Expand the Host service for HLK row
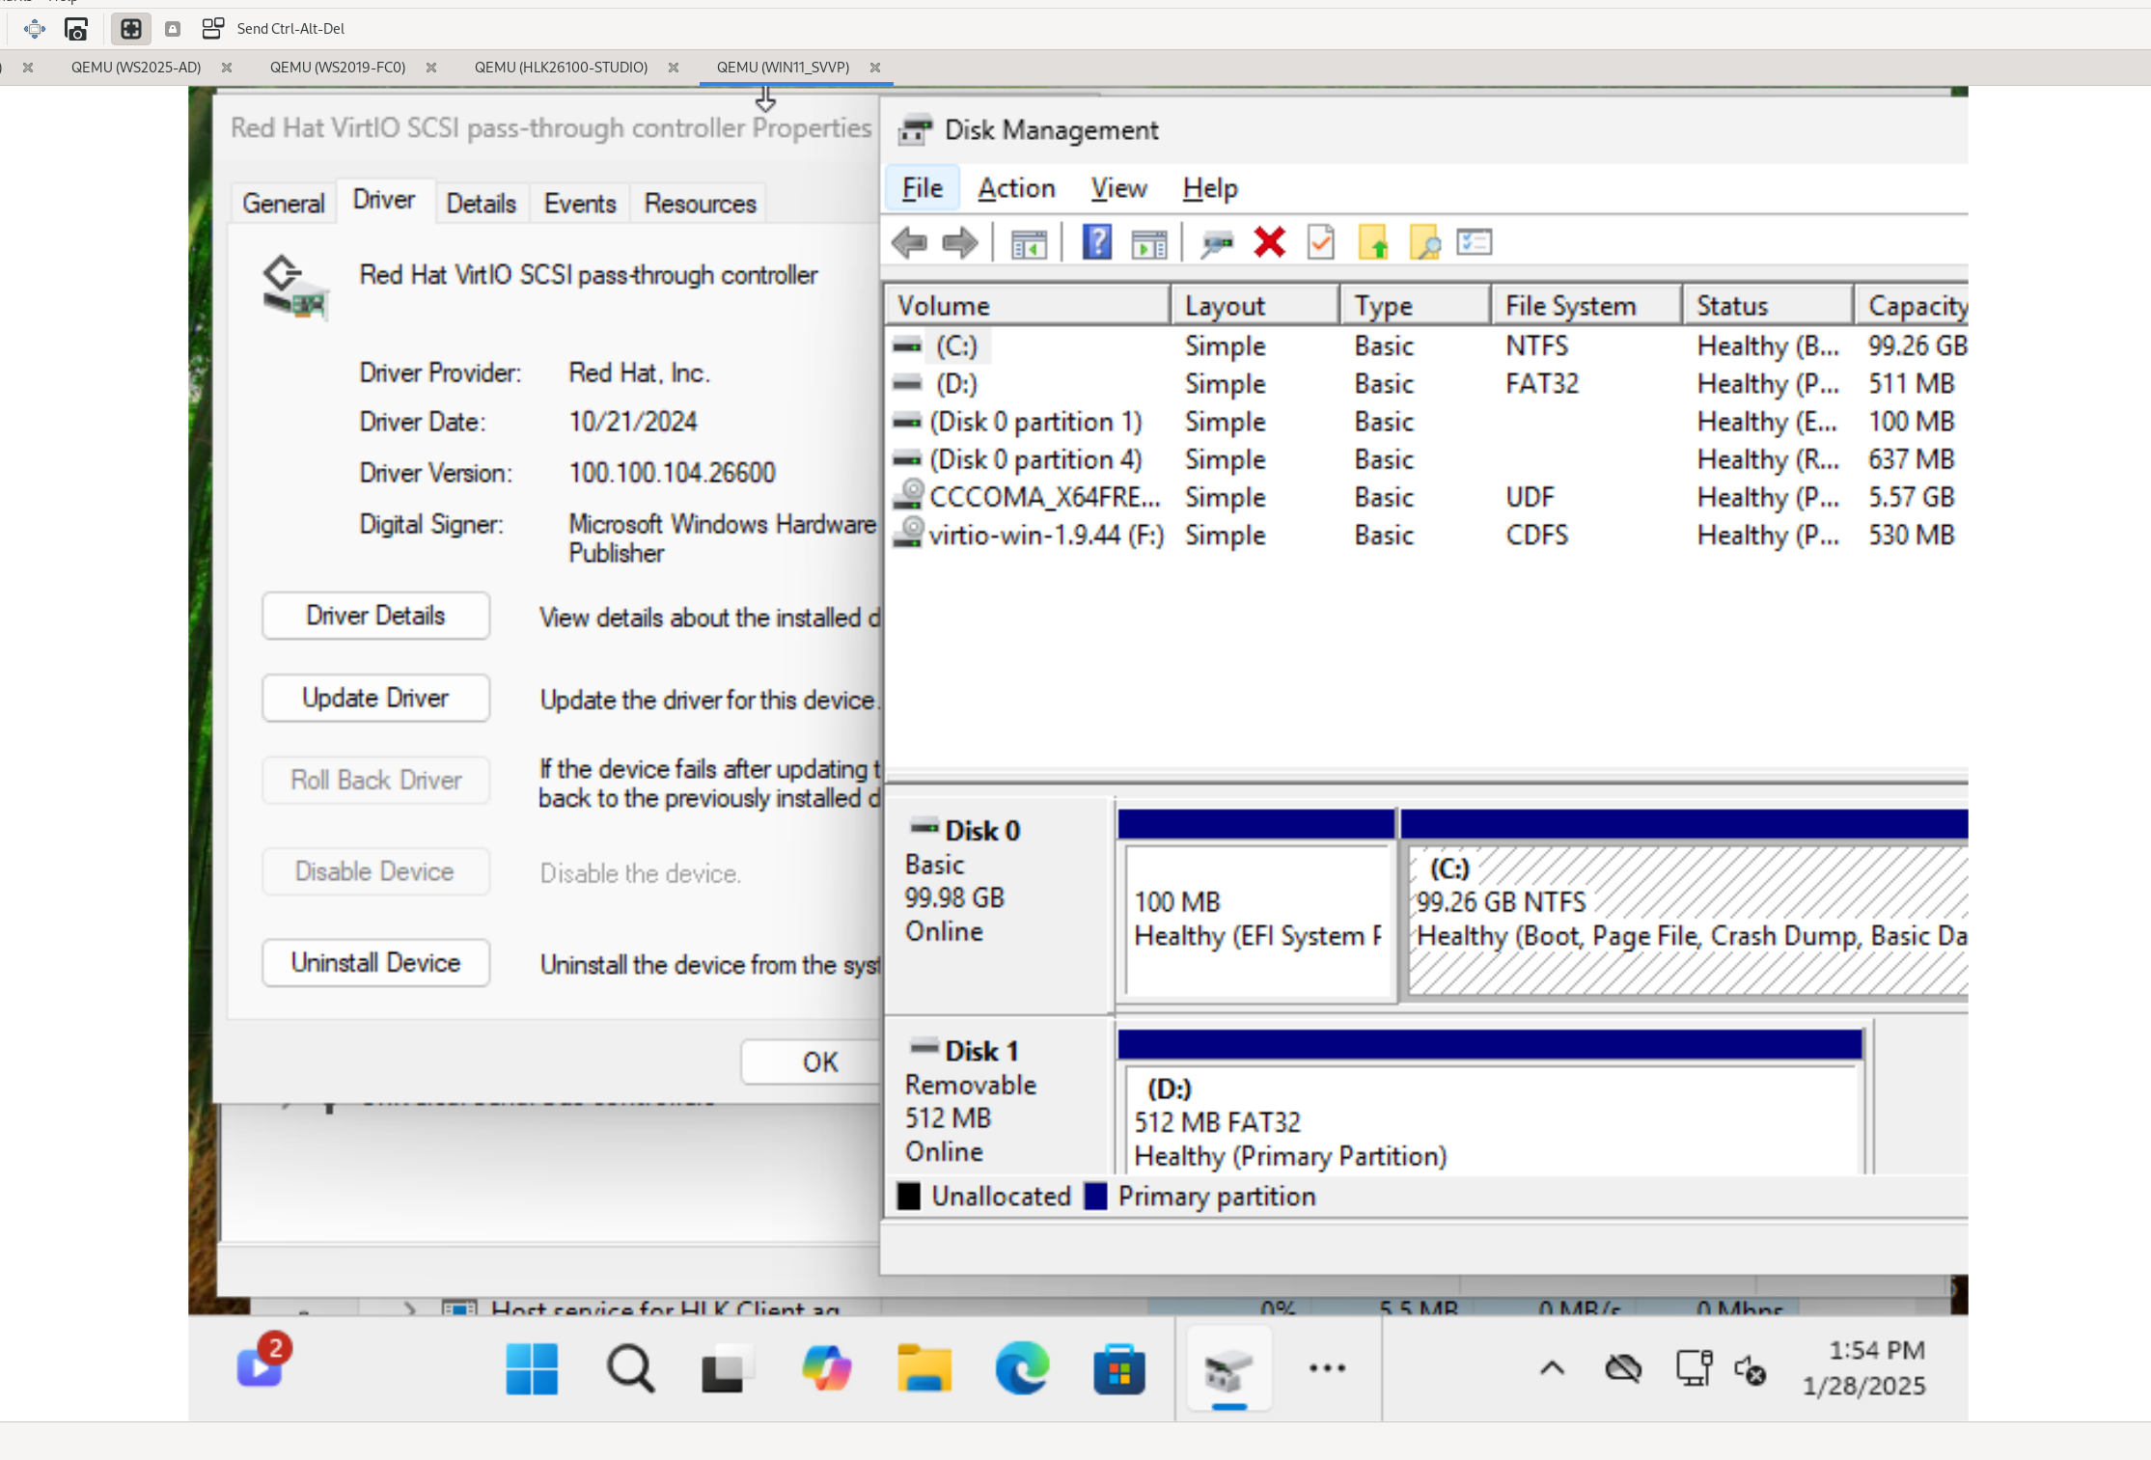Image resolution: width=2151 pixels, height=1460 pixels. tap(410, 1308)
